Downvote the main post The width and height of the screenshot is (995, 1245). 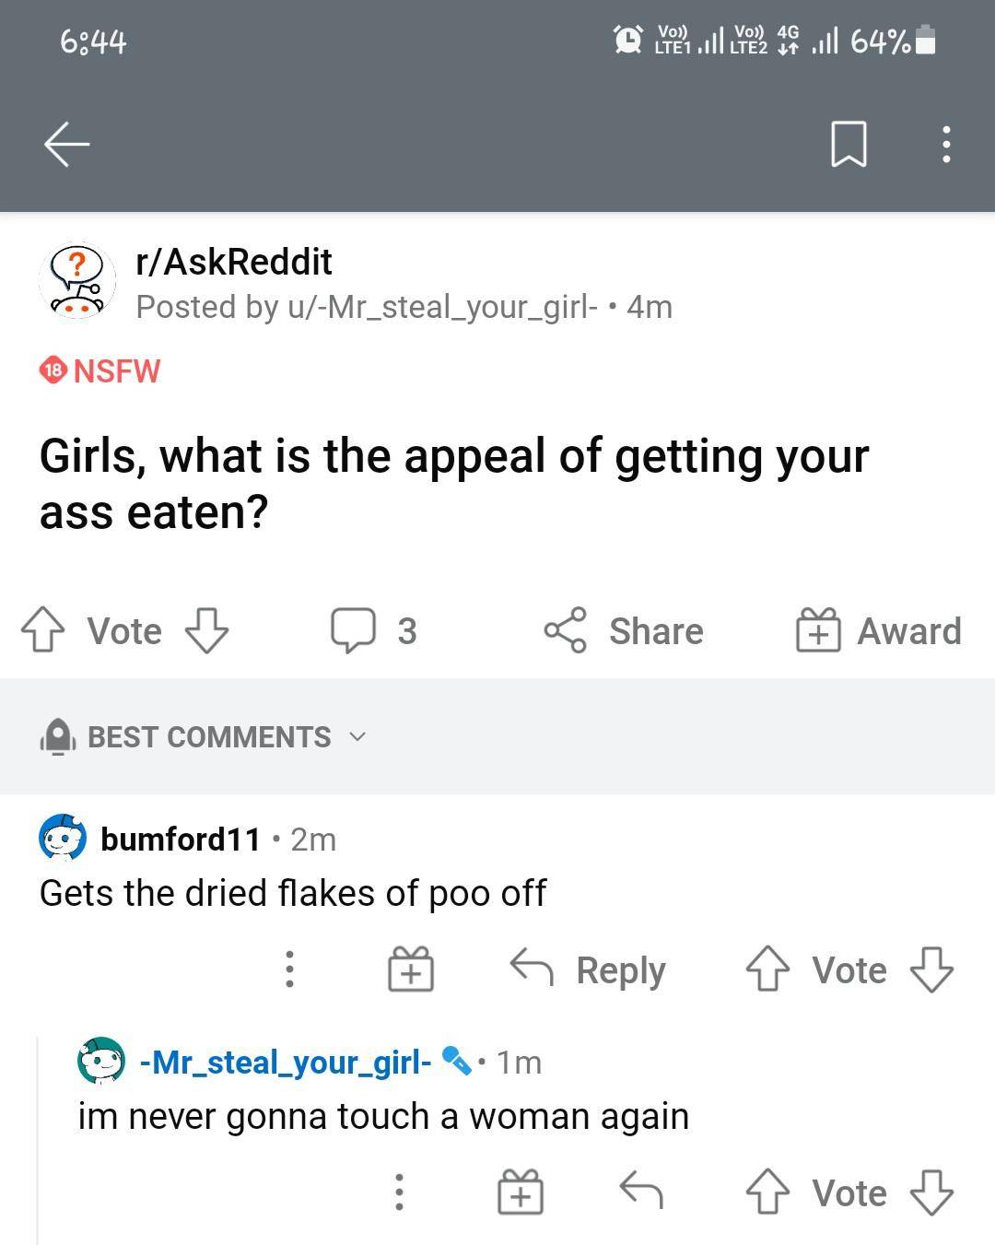[206, 630]
